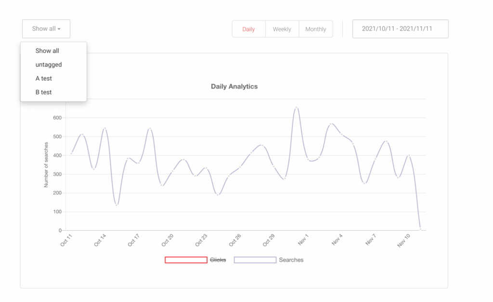Click the lowest point near Nov 10
493x302 pixels.
[421, 228]
